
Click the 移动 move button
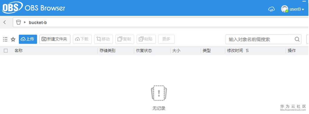(x=104, y=39)
